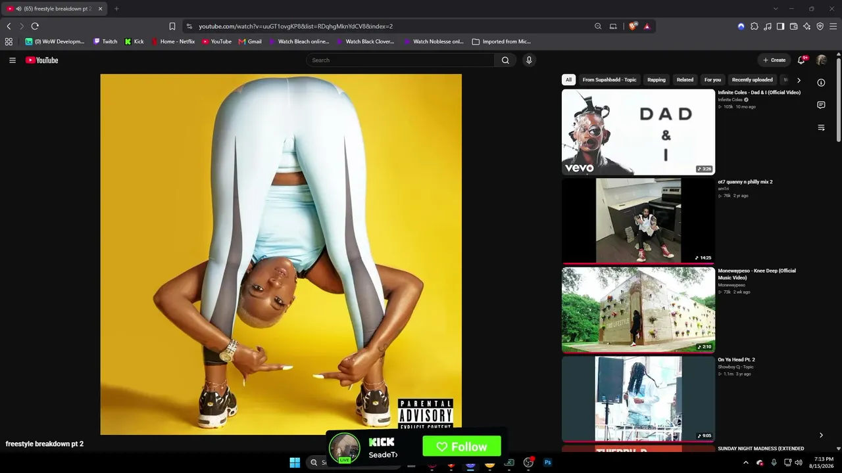Open the playlist queue icon on right rail
This screenshot has height=473, width=842.
click(821, 127)
